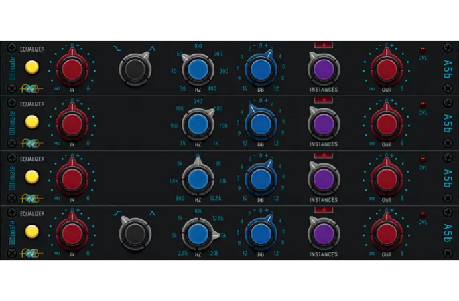Image resolution: width=459 pixels, height=301 pixels.
Task: Click the A5b label on the top band
Action: tap(447, 68)
